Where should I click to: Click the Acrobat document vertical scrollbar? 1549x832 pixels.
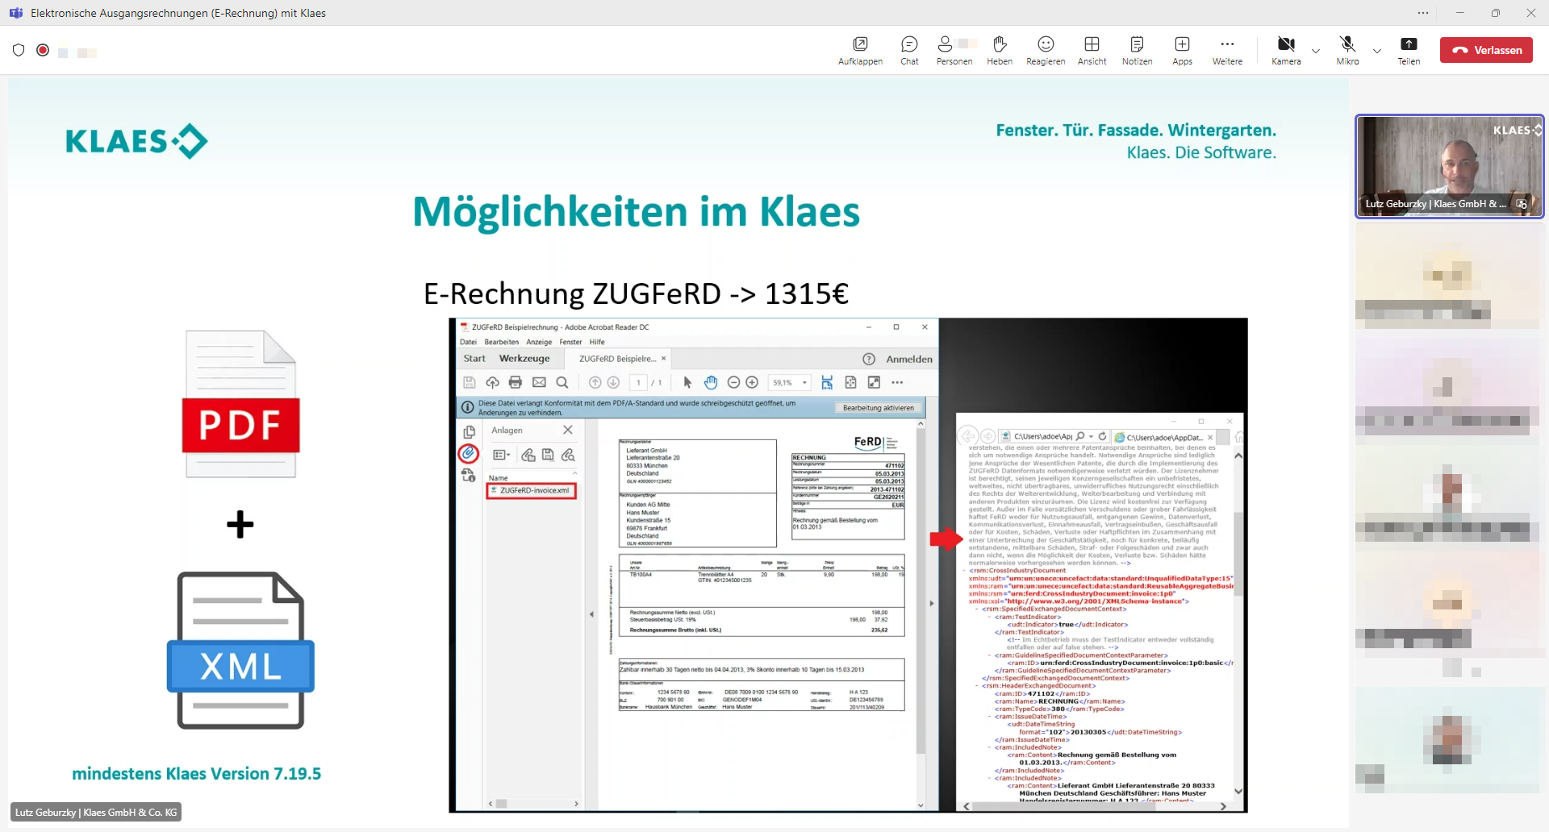point(921,613)
